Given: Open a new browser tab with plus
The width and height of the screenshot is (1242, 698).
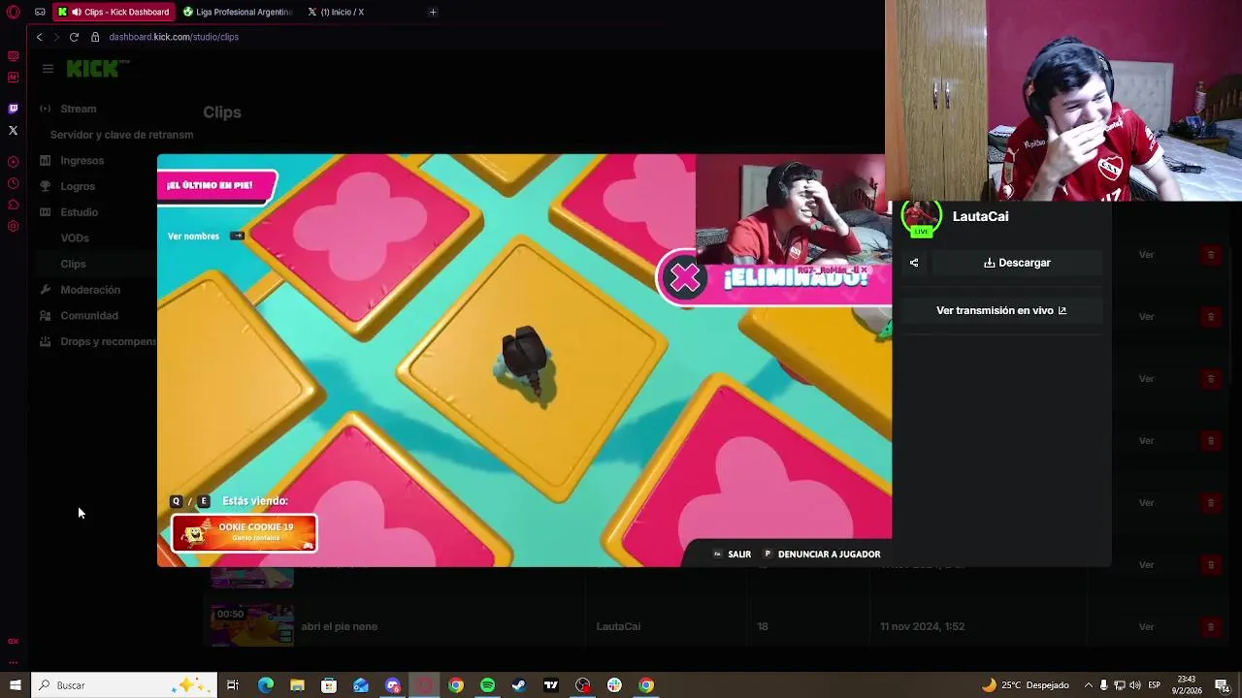Looking at the screenshot, I should [x=433, y=12].
